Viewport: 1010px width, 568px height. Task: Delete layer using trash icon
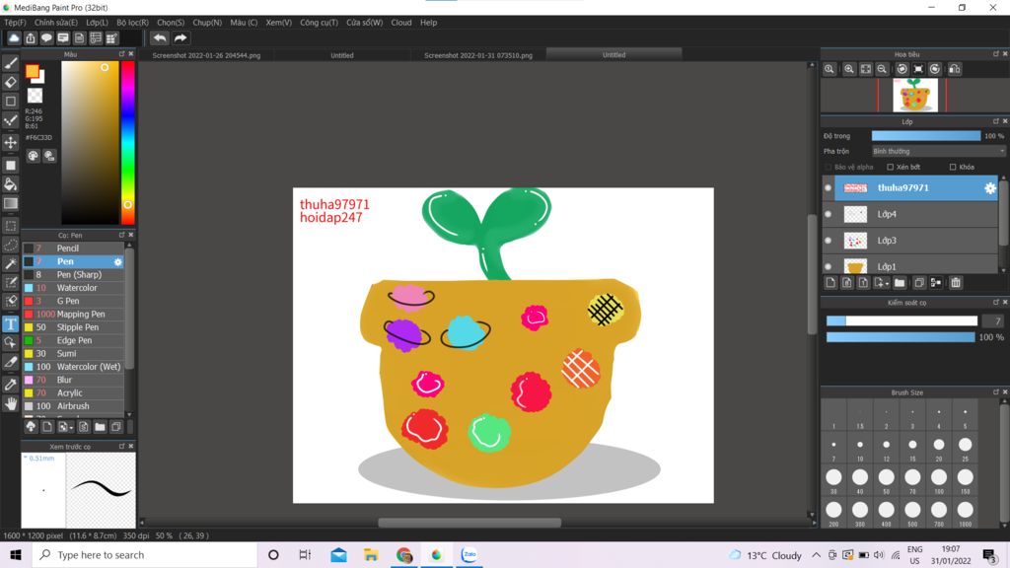(955, 283)
